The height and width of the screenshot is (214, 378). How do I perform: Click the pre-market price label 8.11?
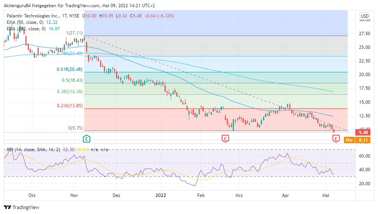(x=363, y=140)
